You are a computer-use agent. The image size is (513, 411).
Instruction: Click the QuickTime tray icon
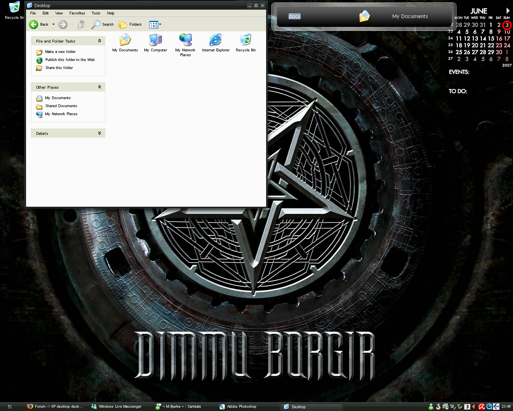click(489, 407)
